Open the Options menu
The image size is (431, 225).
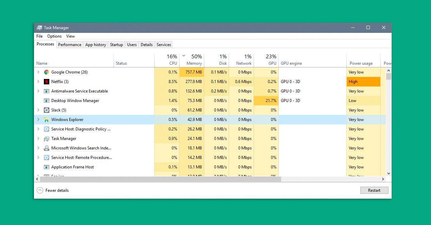click(54, 36)
